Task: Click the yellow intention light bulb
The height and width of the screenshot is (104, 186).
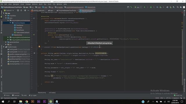Action: 39,47
